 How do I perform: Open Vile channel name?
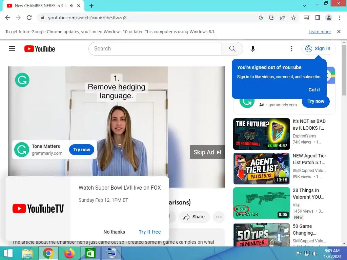[x=296, y=205]
